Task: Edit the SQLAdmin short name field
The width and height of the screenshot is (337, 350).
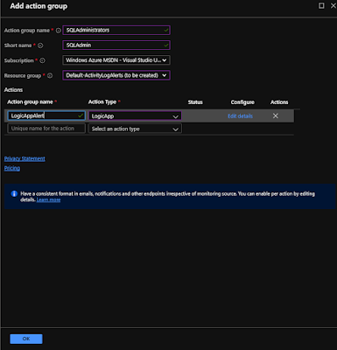Action: [116, 45]
